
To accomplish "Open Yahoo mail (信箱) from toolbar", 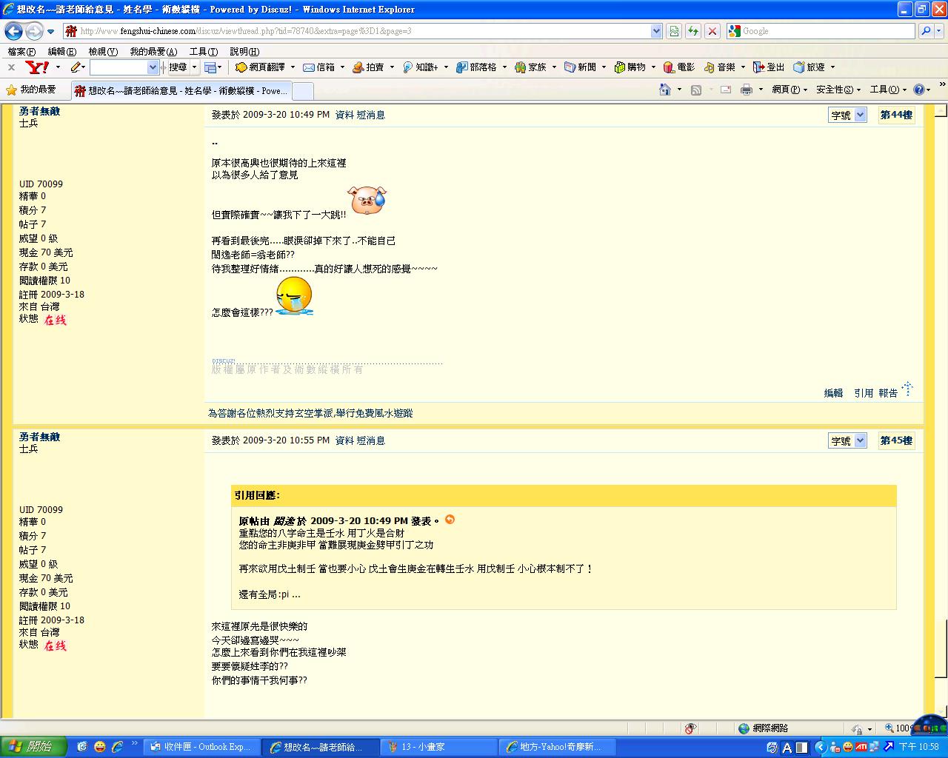I will point(318,67).
